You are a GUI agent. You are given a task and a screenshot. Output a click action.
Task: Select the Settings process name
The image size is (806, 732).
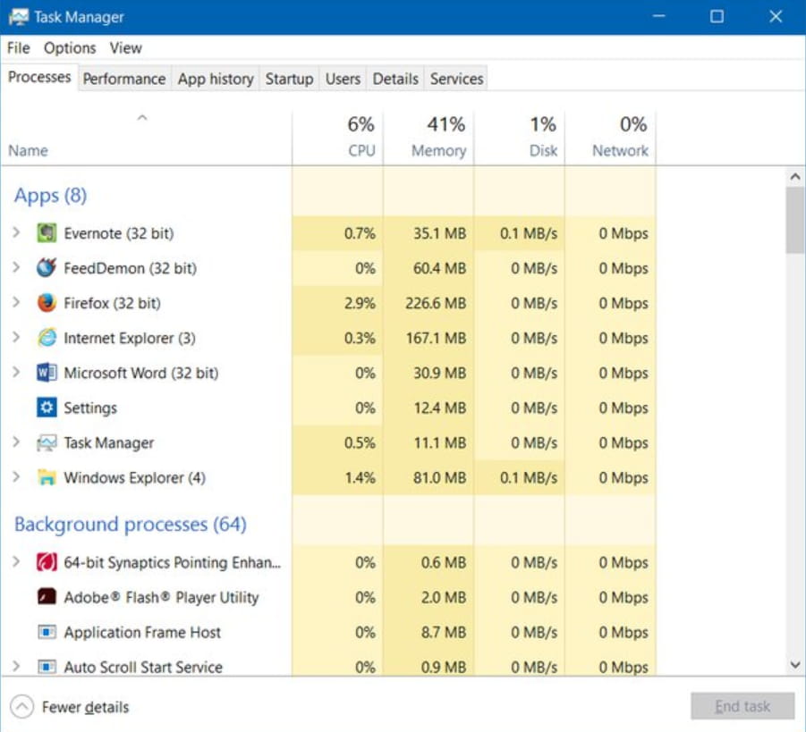point(90,408)
